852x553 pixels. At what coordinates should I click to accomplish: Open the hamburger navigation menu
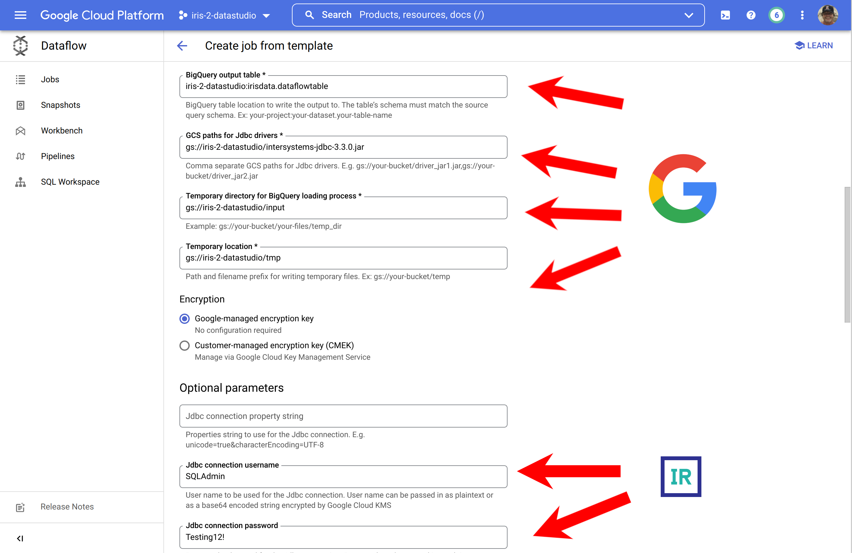(x=20, y=15)
